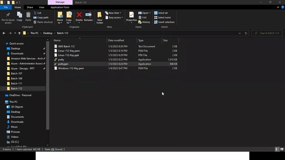Switch to the View ribbon tab

coord(41,7)
